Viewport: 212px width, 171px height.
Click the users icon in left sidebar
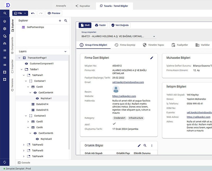[x=5, y=43]
